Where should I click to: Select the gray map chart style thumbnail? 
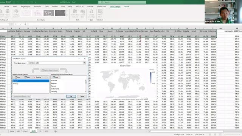pyautogui.click(x=49, y=13)
